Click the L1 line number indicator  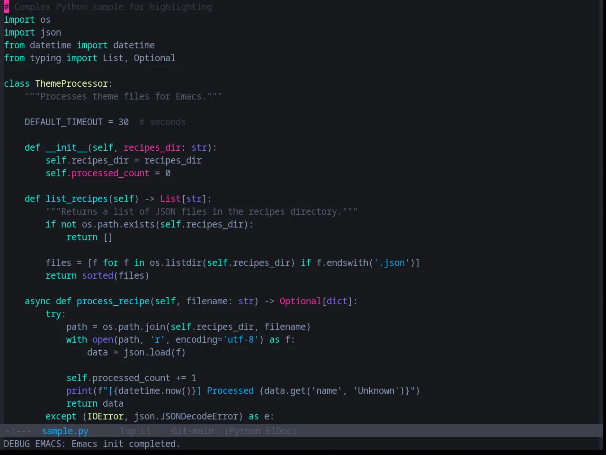[x=145, y=431]
